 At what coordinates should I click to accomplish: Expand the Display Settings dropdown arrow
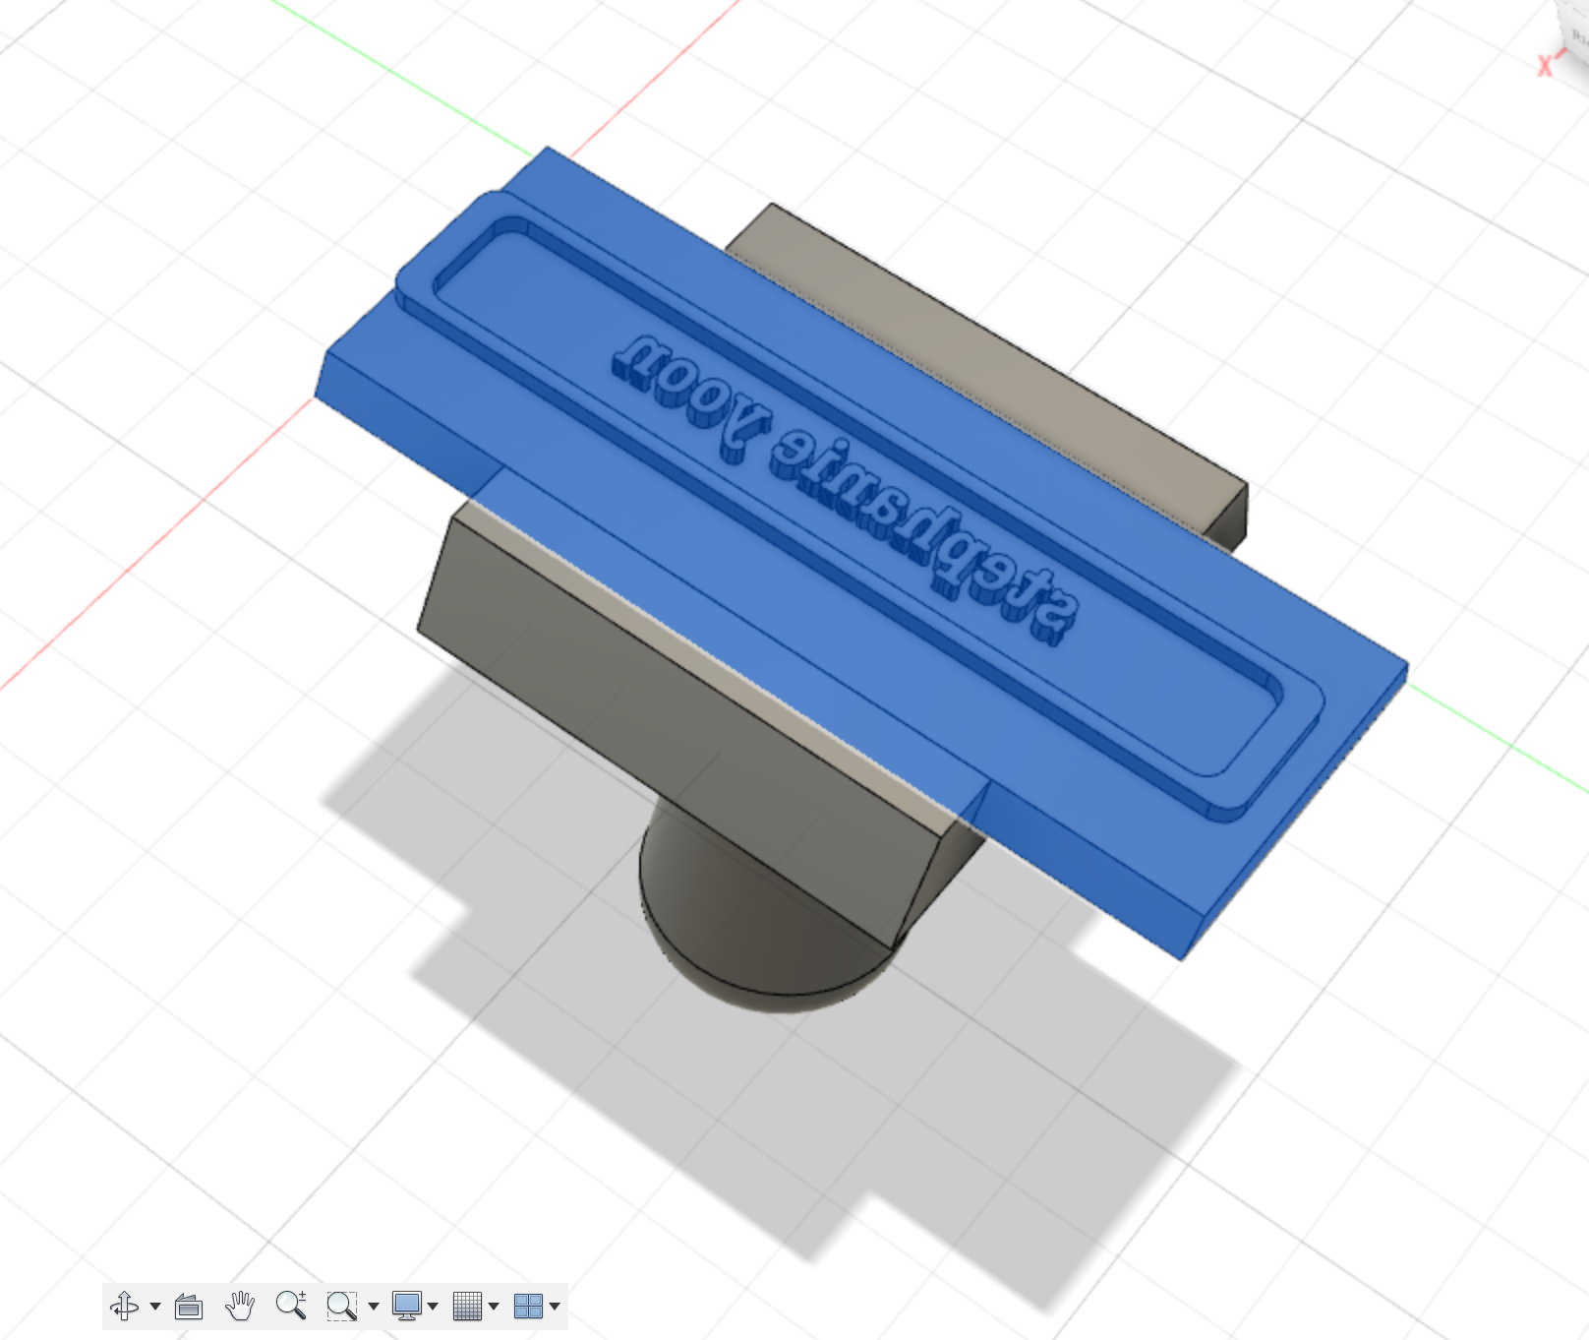click(433, 1307)
